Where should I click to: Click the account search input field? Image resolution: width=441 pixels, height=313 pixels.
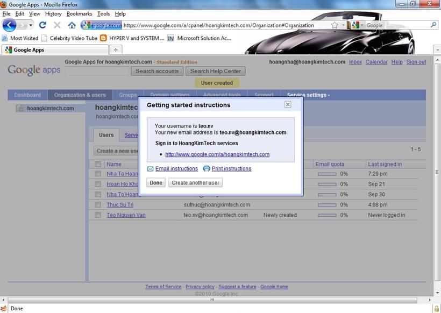pos(97,71)
